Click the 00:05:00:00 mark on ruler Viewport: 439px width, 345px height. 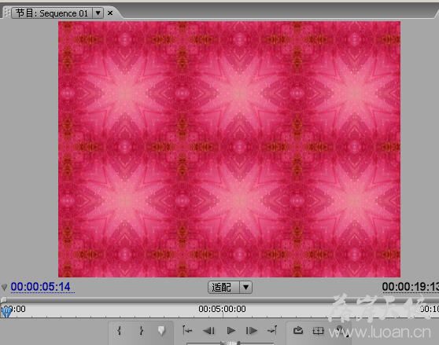pos(223,309)
